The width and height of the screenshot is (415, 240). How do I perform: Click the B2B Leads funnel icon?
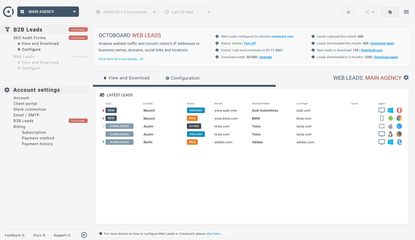tap(7, 30)
